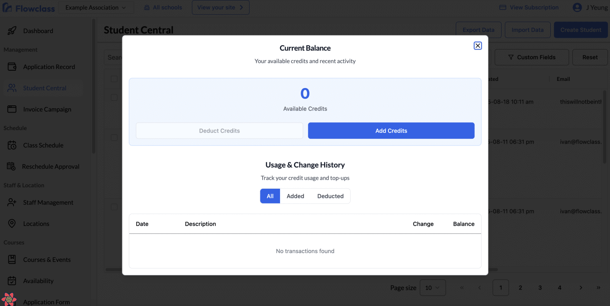Click the Custom Fields button

click(532, 57)
